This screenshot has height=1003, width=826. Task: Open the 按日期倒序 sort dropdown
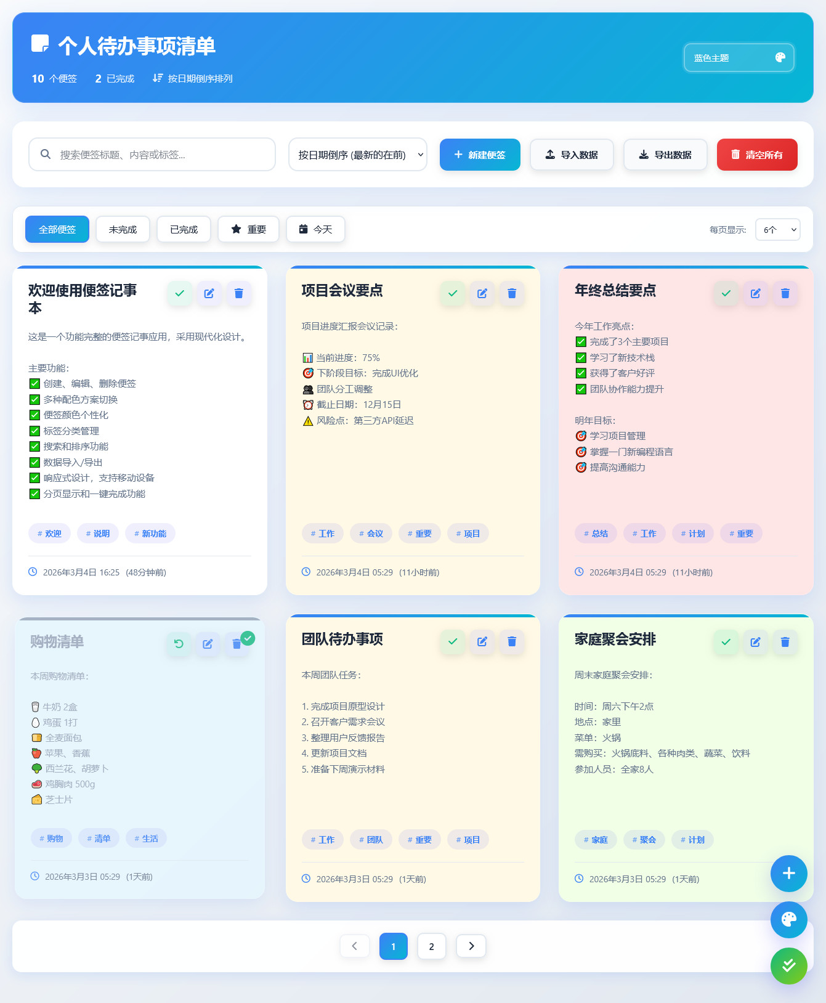click(358, 155)
